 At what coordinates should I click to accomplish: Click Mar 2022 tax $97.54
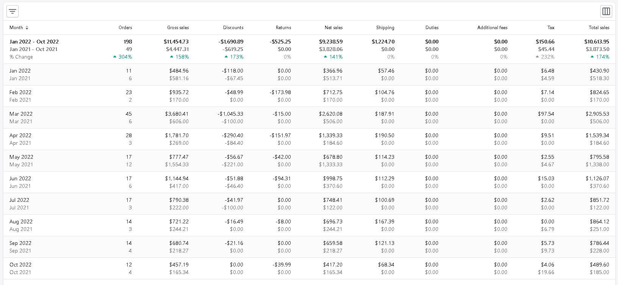[546, 114]
